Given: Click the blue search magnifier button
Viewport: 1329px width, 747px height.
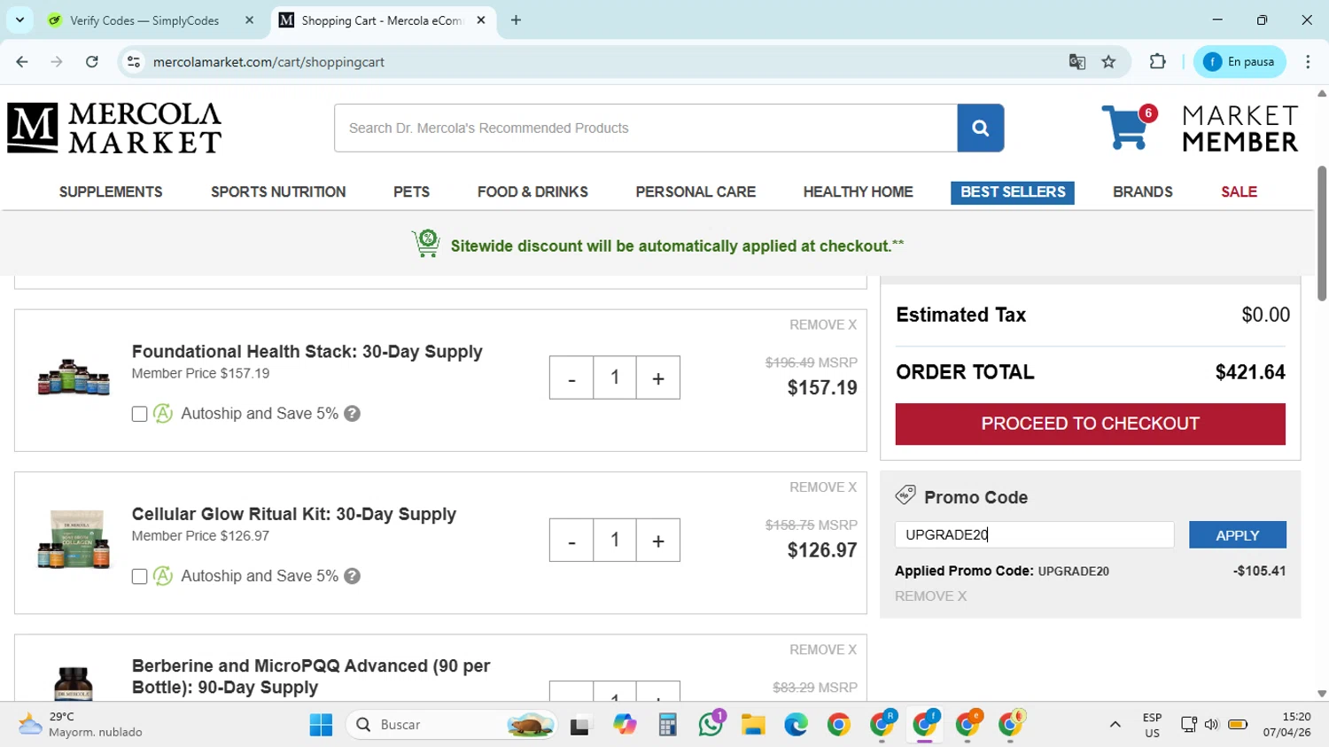Looking at the screenshot, I should pos(980,128).
